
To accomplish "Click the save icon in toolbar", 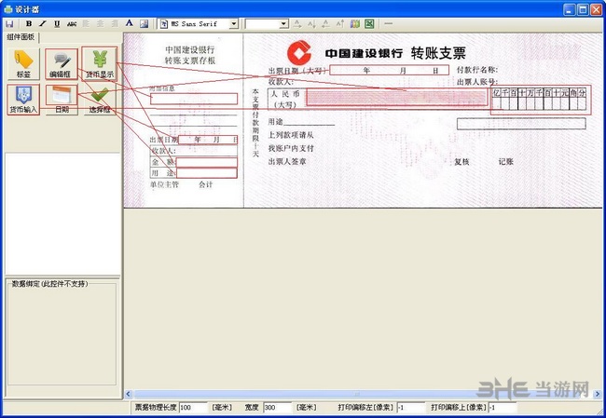I will tap(9, 24).
